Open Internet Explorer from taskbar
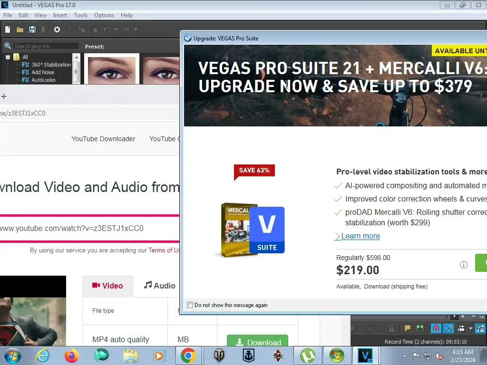 pyautogui.click(x=42, y=355)
